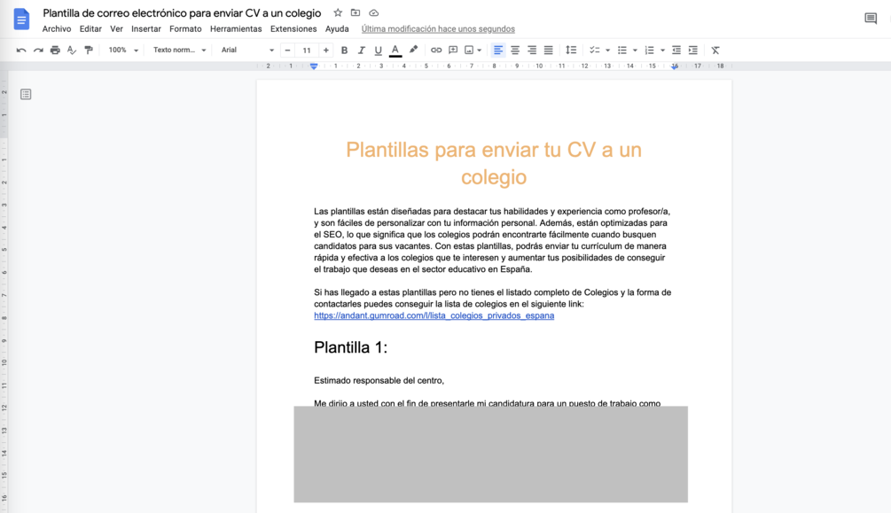This screenshot has height=513, width=891.
Task: Click the orange Plantillas para enviar heading
Action: [494, 163]
